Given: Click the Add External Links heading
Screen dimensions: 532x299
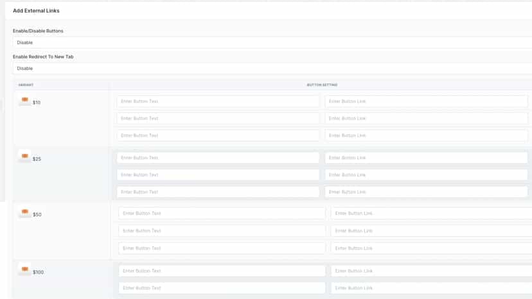Looking at the screenshot, I should [36, 10].
